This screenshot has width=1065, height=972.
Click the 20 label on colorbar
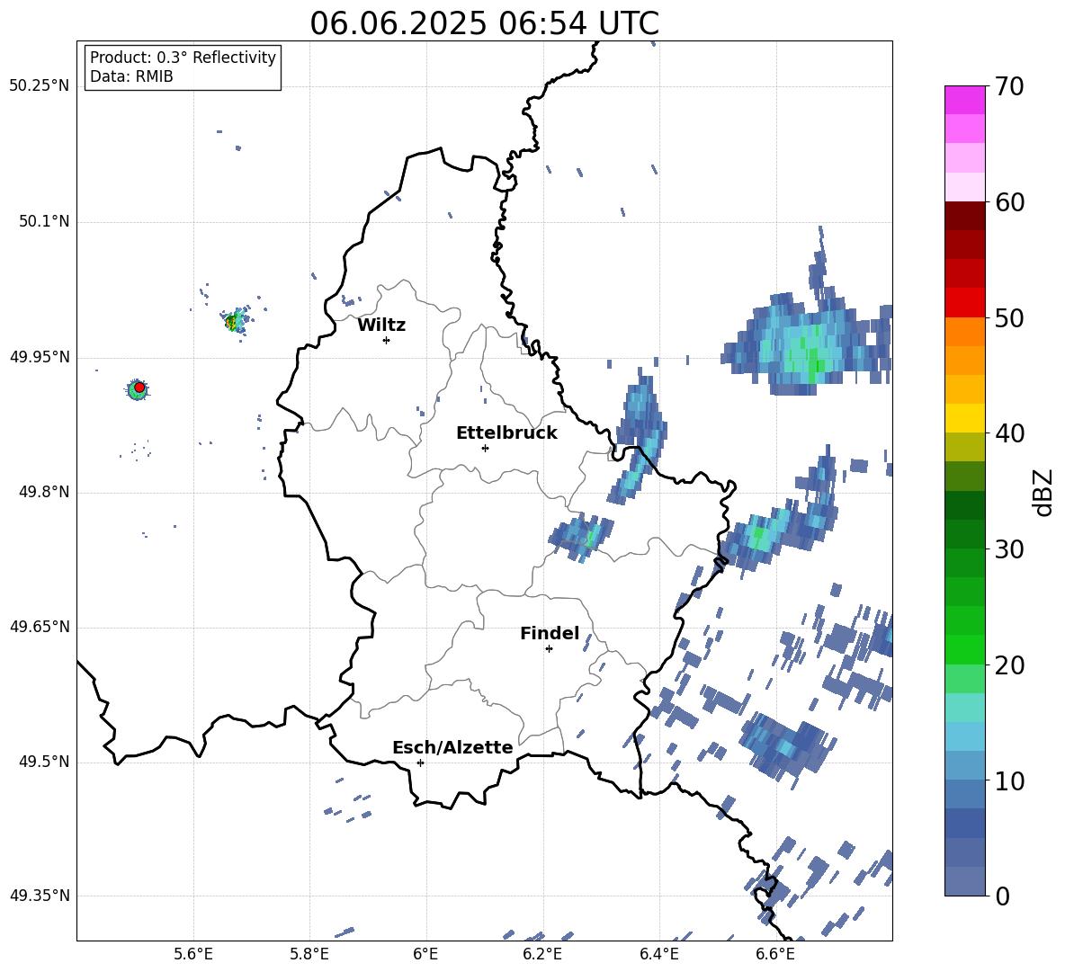click(x=1009, y=665)
